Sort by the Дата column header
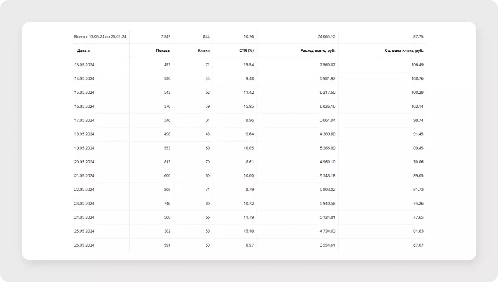Viewport: 498px width, 282px height. (x=81, y=51)
